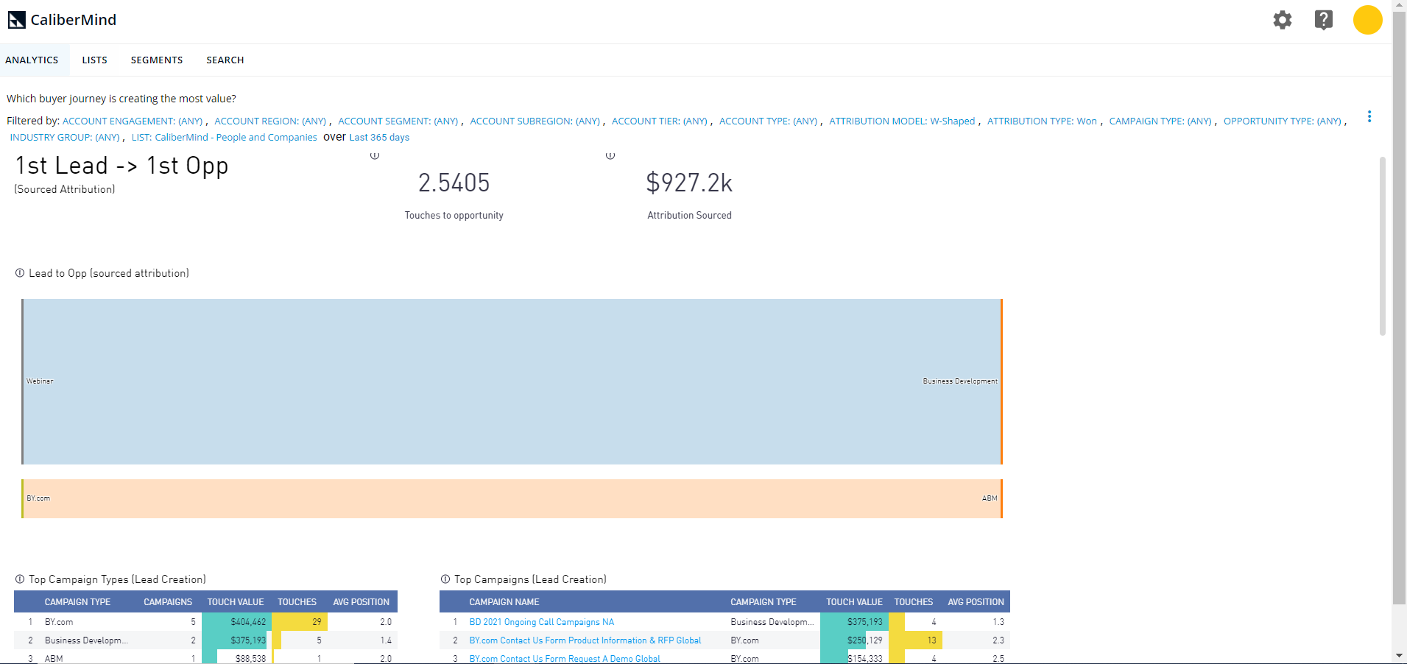
Task: Click the Business Development node label
Action: 960,381
